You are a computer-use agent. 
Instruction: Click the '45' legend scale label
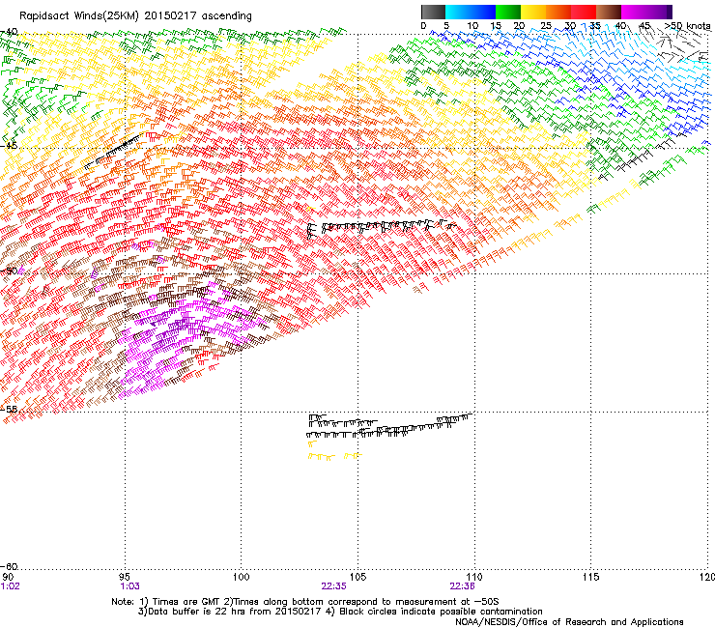click(644, 26)
